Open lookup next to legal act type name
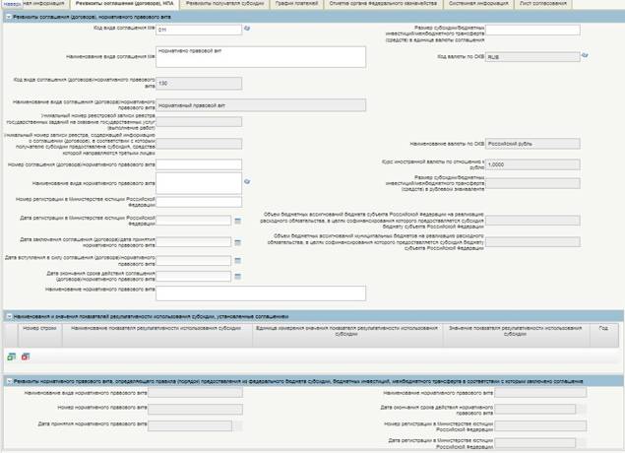The image size is (625, 453). coord(247,181)
